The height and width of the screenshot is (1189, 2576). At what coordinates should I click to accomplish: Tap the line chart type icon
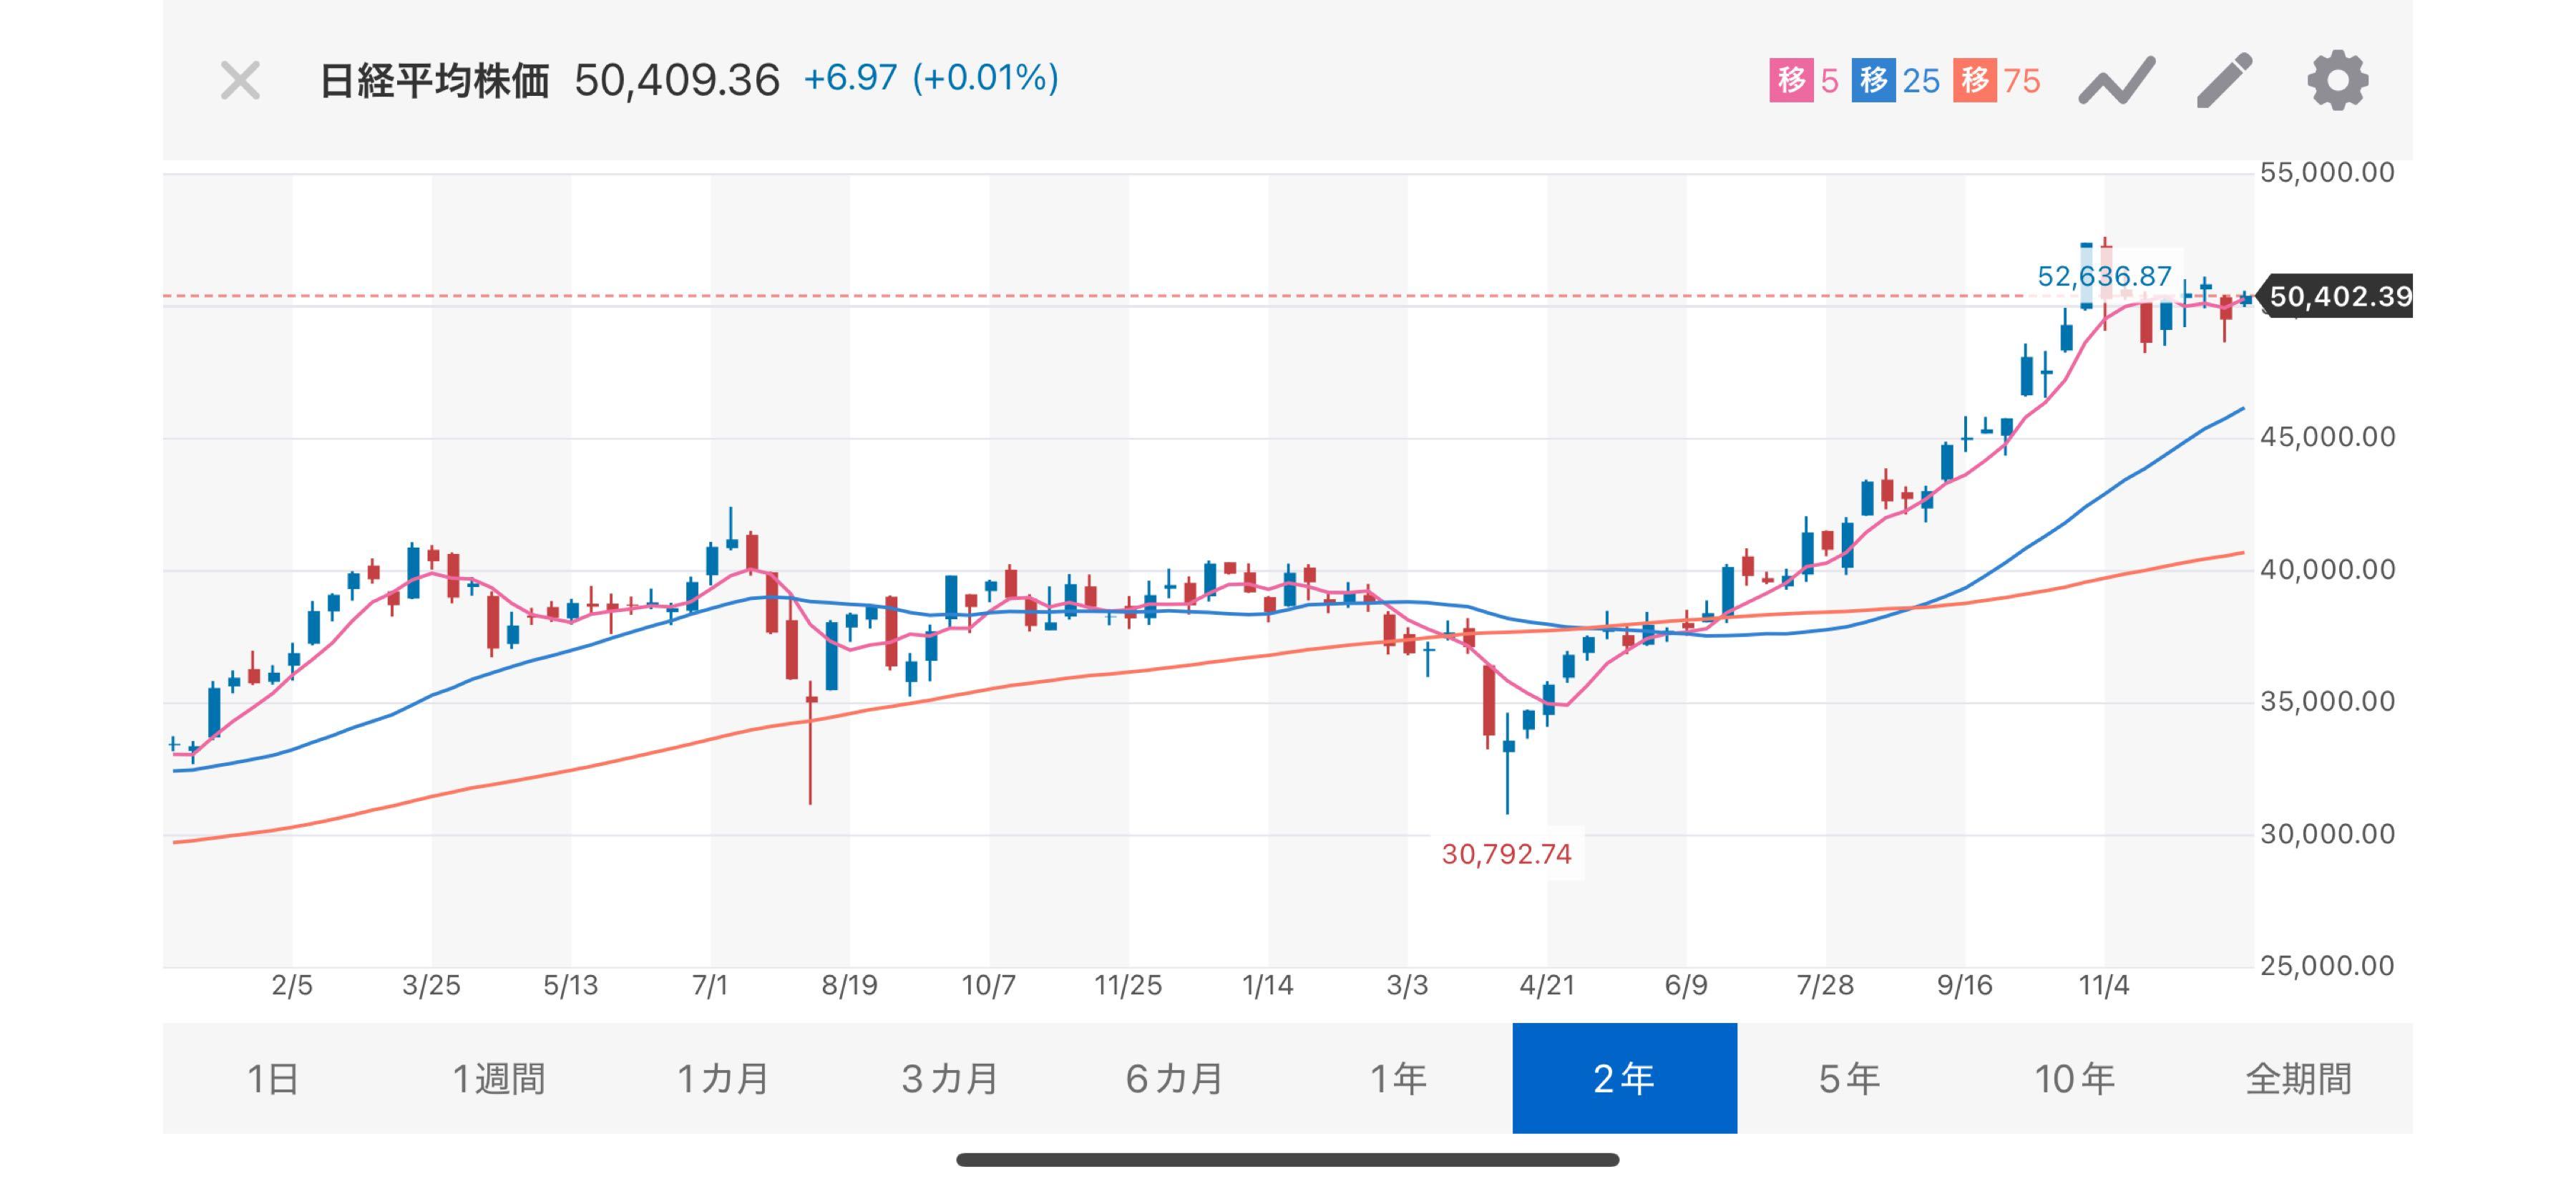tap(2116, 81)
